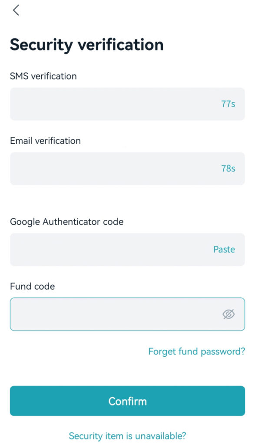Return to previous screen via back chevron
255x446 pixels.
(x=16, y=10)
